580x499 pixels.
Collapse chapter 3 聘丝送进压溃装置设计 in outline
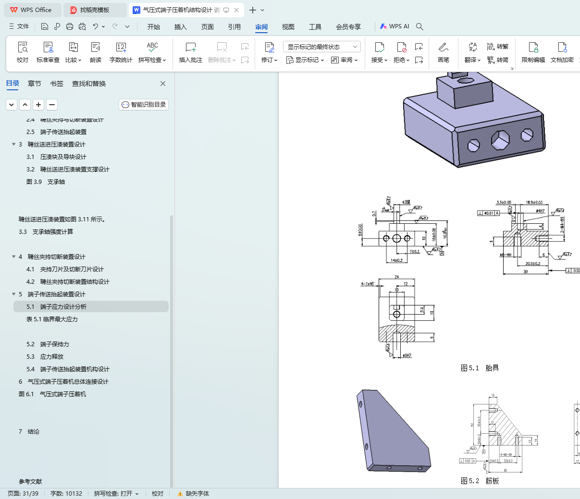click(x=14, y=144)
